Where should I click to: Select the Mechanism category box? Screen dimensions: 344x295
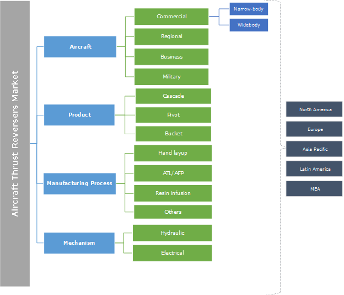80,243
